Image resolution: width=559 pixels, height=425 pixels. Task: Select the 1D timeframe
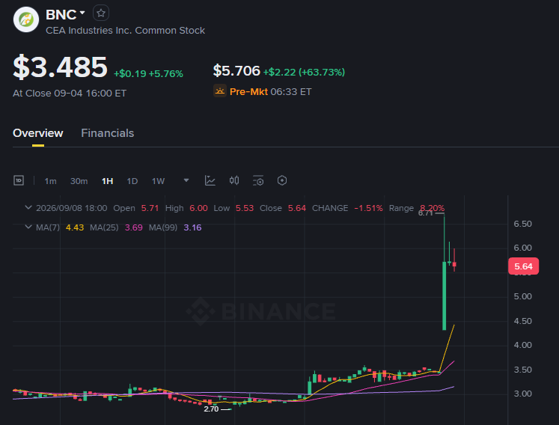(132, 181)
